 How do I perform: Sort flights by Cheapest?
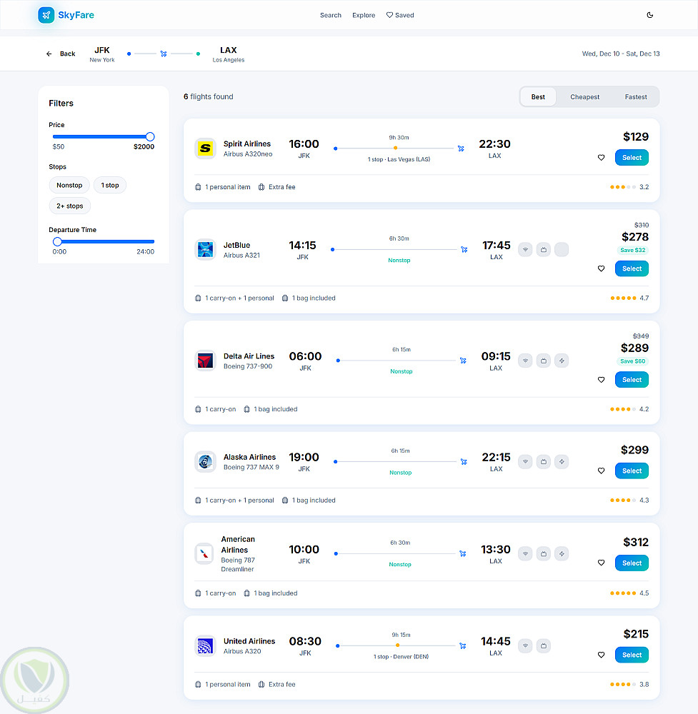(x=584, y=97)
